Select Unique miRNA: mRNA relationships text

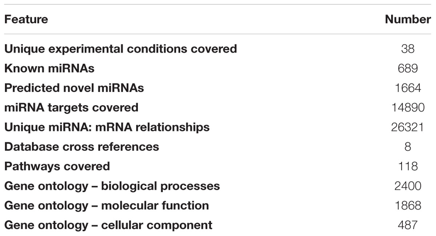[107, 127]
